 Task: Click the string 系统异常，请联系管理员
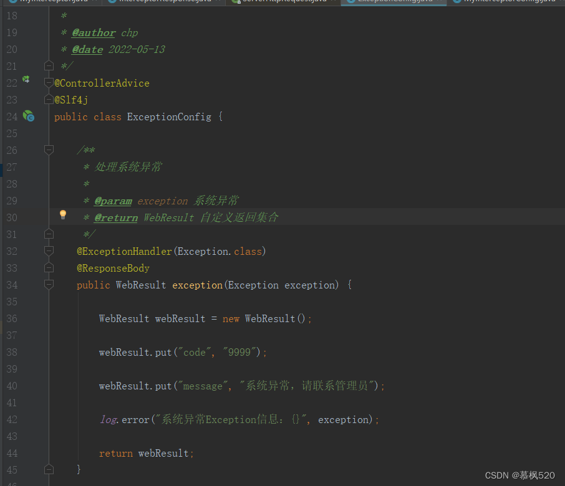click(307, 386)
